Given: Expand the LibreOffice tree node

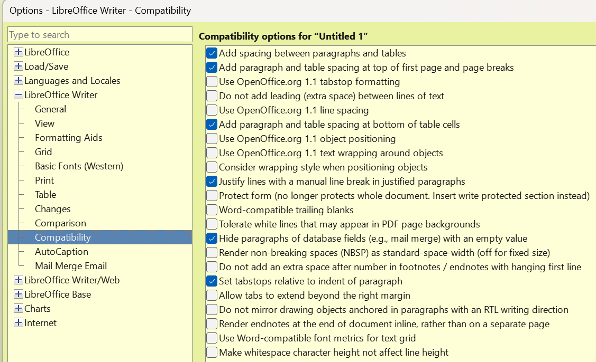Looking at the screenshot, I should pos(18,52).
